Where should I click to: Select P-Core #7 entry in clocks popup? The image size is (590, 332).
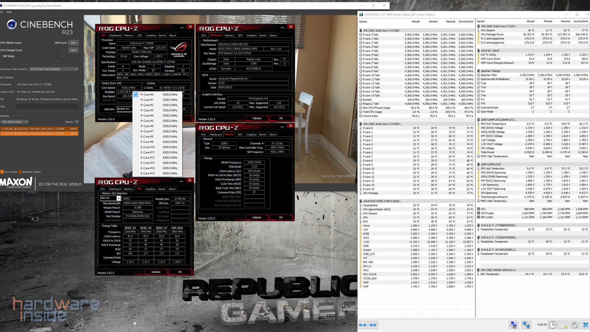click(157, 131)
